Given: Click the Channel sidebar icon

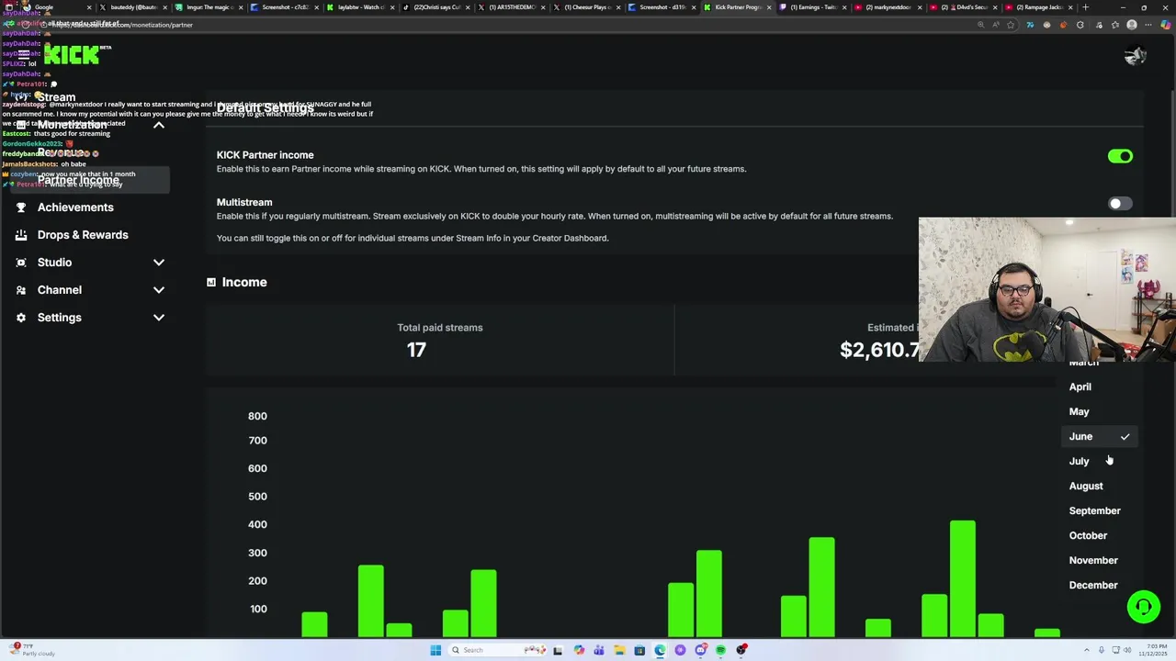Looking at the screenshot, I should coord(21,290).
